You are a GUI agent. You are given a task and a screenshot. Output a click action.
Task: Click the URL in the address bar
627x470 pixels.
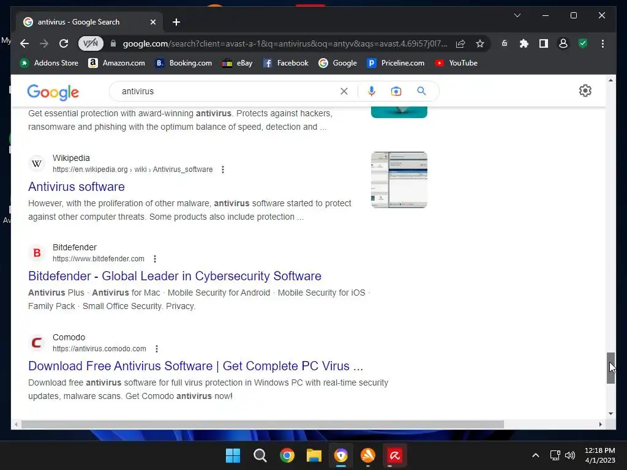pyautogui.click(x=285, y=43)
